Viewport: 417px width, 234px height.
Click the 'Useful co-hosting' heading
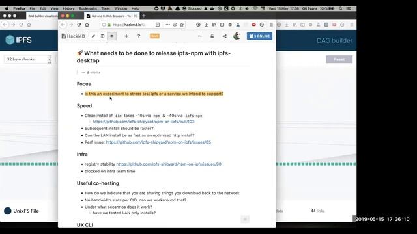[98, 183]
